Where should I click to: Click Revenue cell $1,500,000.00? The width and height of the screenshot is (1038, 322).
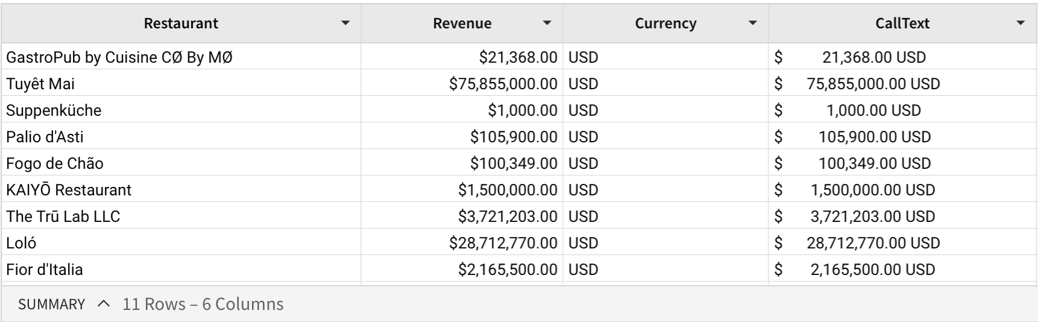pos(462,190)
